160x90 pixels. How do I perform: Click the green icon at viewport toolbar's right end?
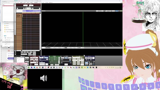coord(121,11)
